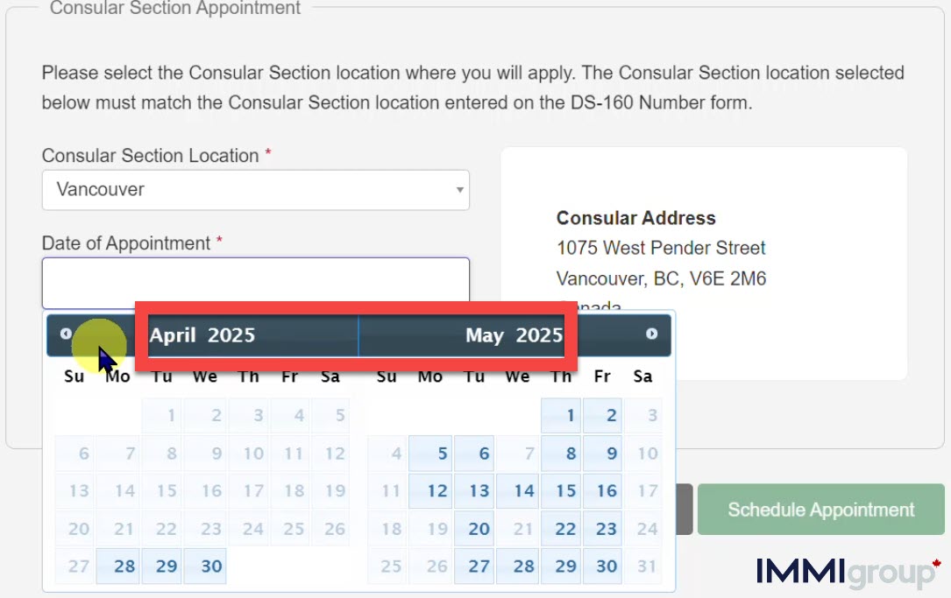Choose April 30 in the datepicker
The height and width of the screenshot is (598, 951).
click(x=205, y=566)
